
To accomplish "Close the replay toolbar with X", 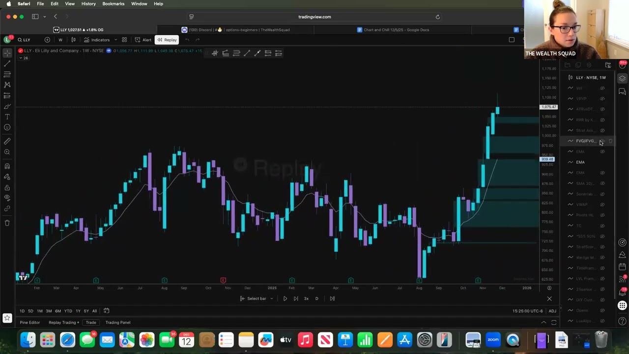I will coord(549,299).
